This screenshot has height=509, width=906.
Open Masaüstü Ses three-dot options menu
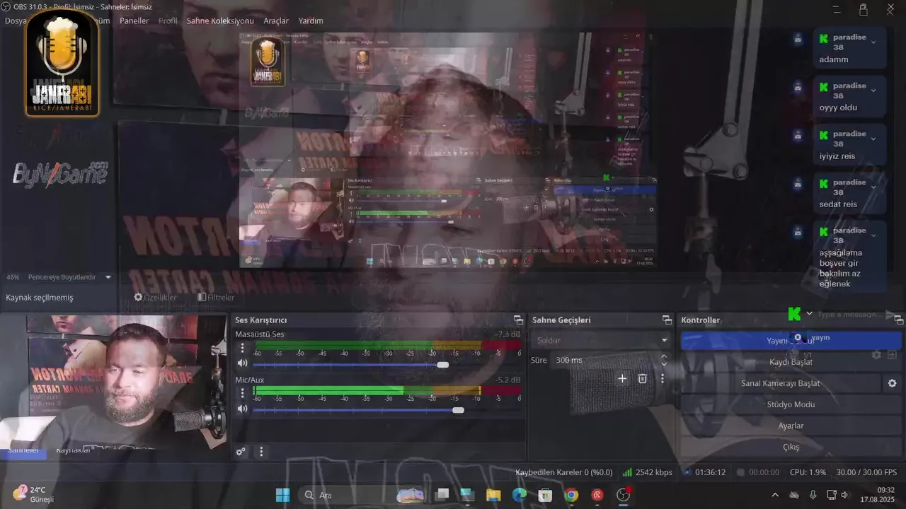243,348
